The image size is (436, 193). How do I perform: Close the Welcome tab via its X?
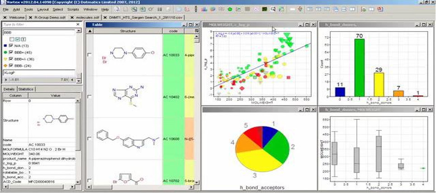5,17
